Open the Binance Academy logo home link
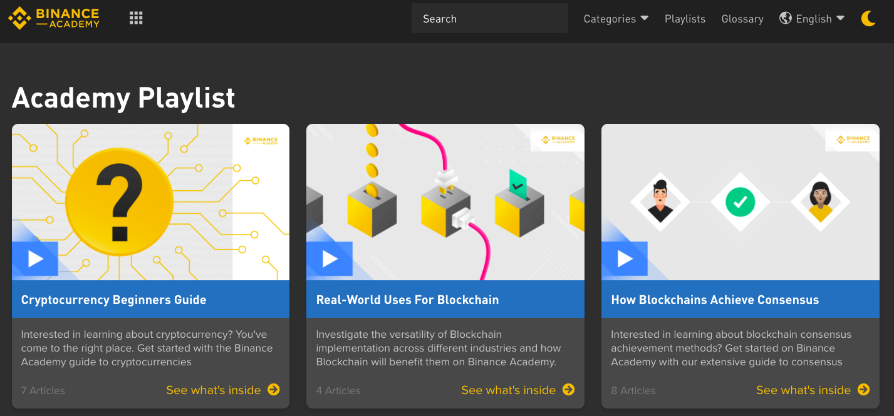 point(54,18)
